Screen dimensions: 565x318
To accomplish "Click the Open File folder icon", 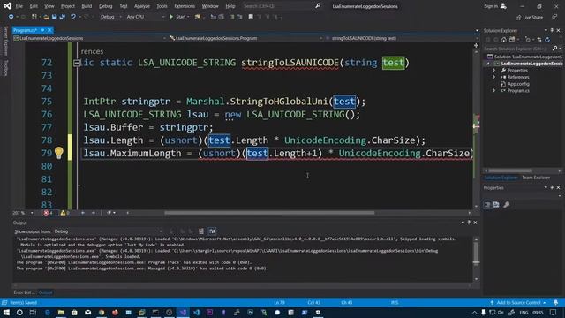I will (x=46, y=17).
